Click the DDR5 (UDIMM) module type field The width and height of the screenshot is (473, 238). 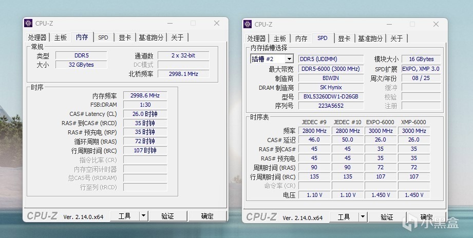(x=331, y=59)
